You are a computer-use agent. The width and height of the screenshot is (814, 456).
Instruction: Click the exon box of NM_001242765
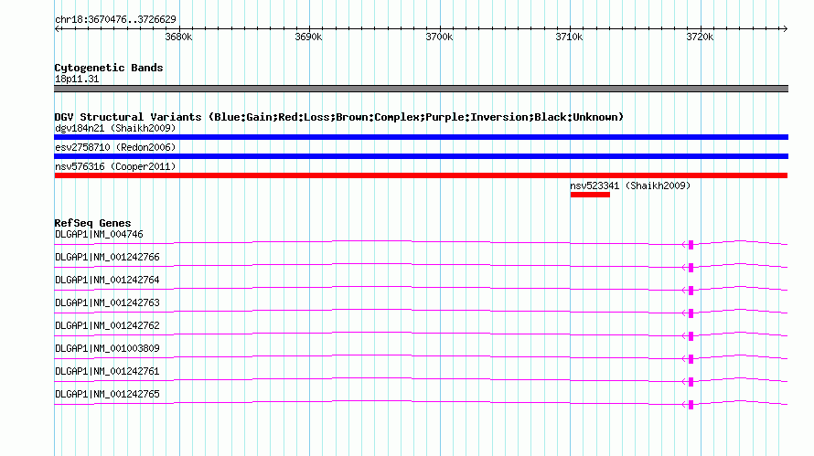[x=691, y=405]
